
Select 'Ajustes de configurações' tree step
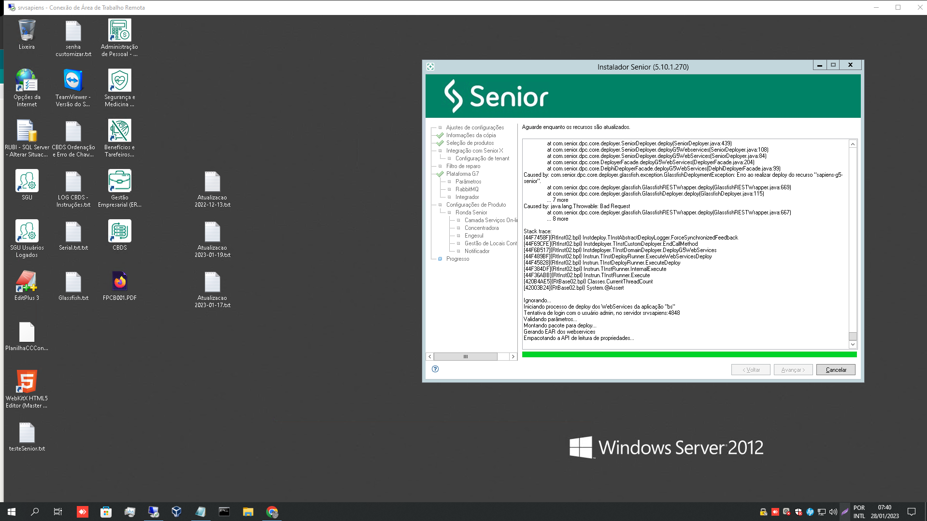pos(475,127)
